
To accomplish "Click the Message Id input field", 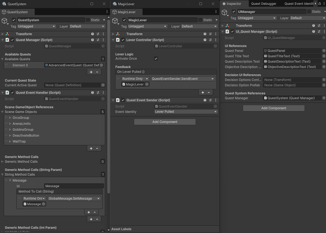I will [x=74, y=186].
